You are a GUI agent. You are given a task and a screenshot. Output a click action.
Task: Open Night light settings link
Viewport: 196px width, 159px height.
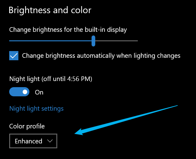pyautogui.click(x=36, y=109)
